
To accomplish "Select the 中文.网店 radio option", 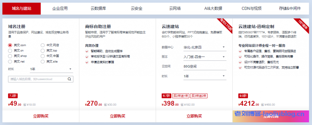I will pos(43,45).
